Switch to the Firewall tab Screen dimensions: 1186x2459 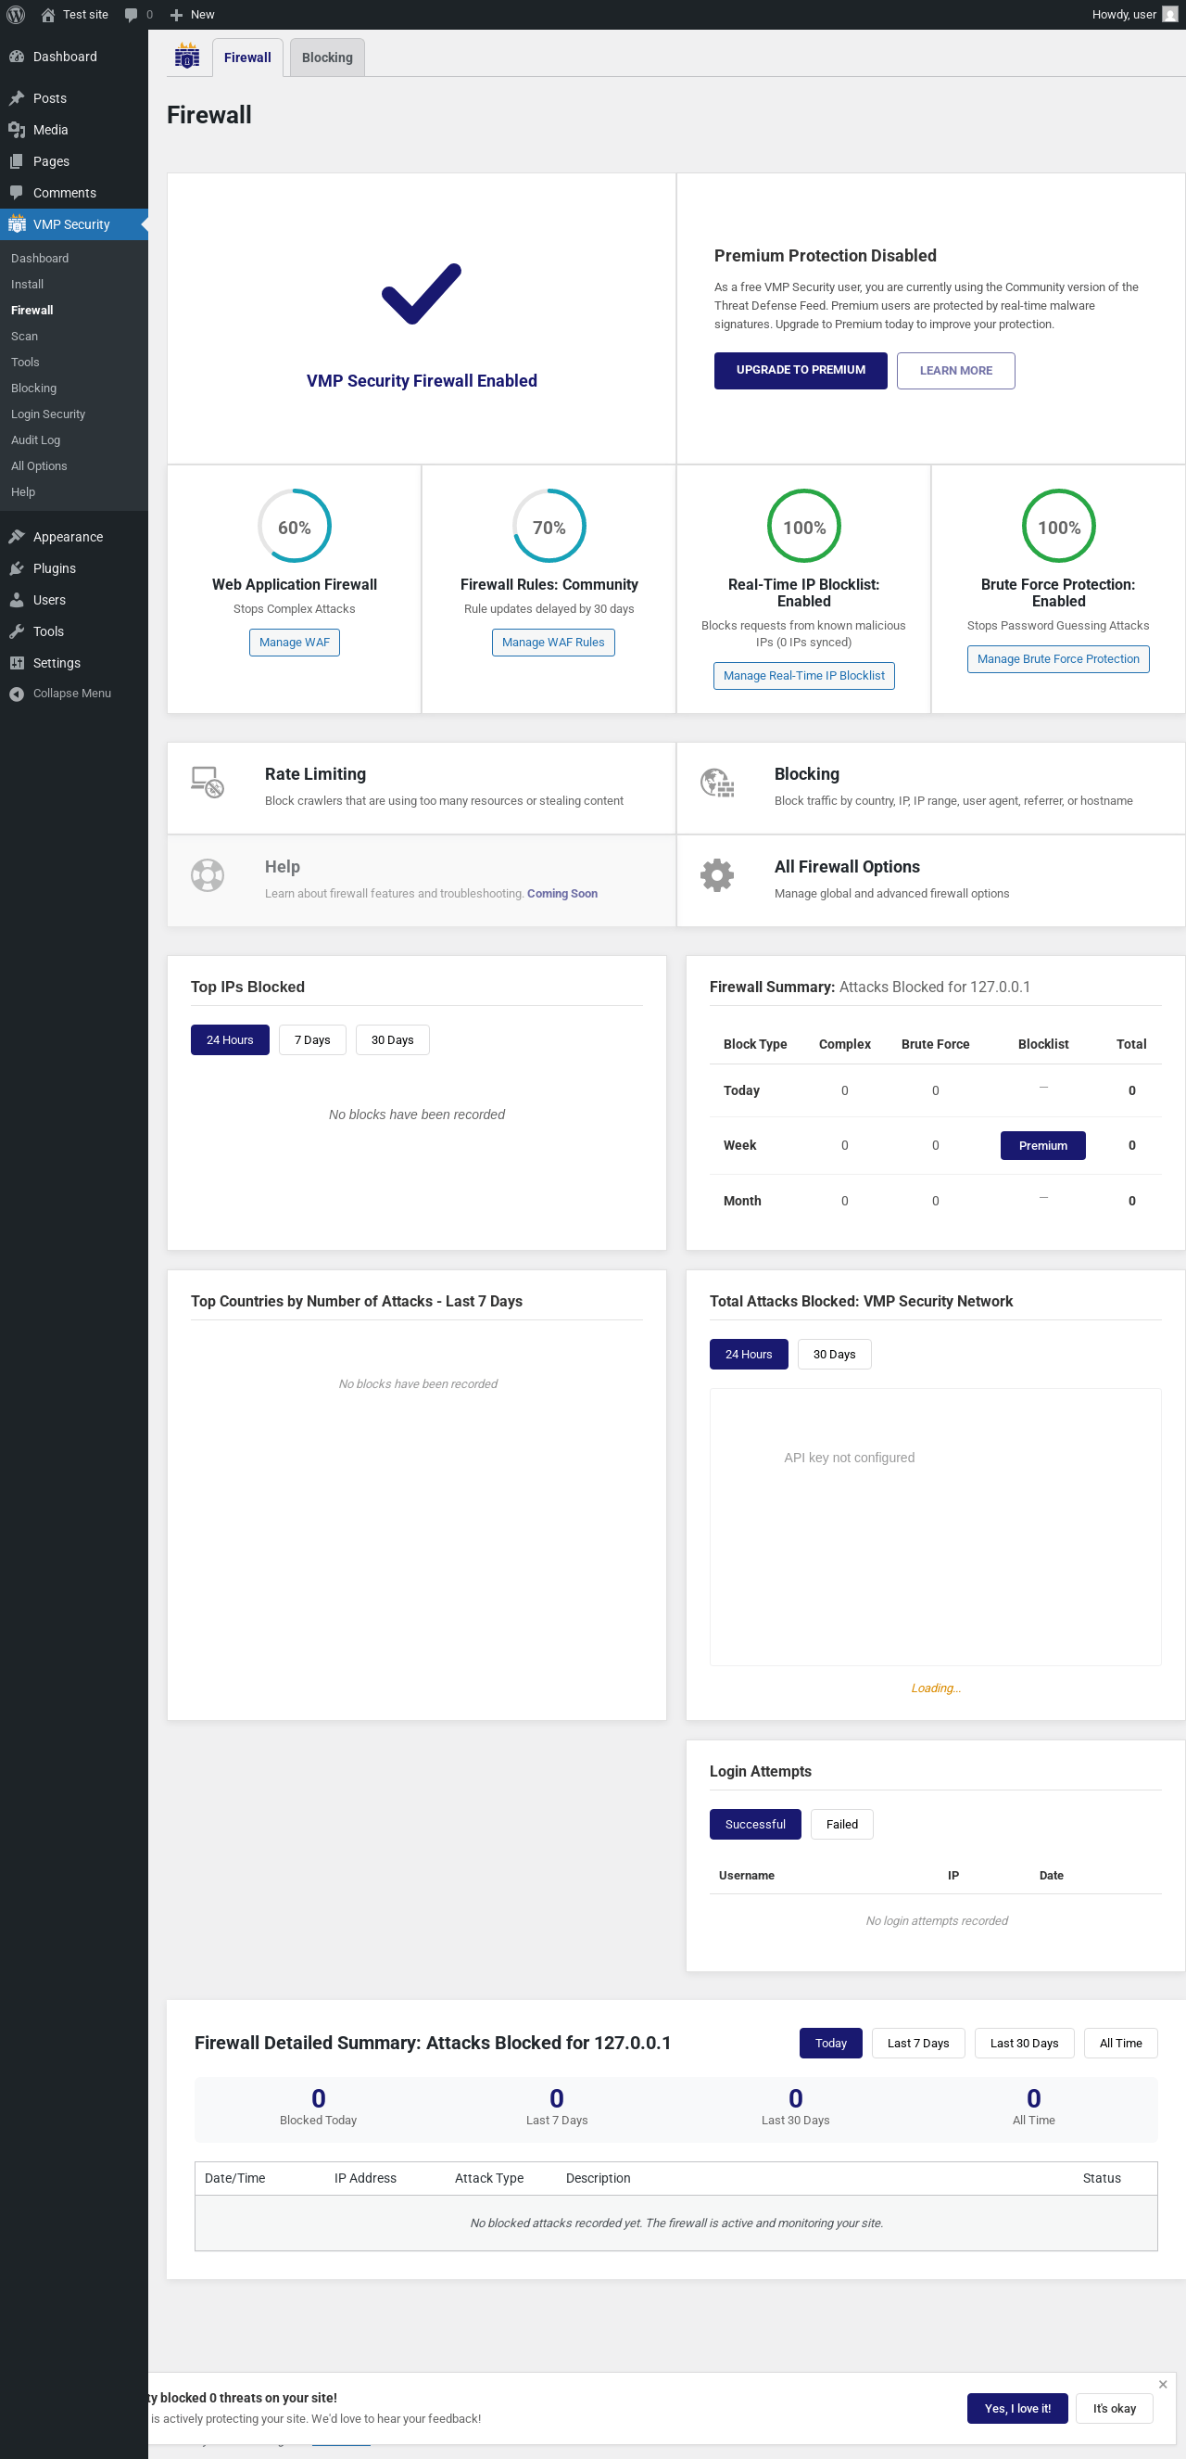[x=247, y=57]
